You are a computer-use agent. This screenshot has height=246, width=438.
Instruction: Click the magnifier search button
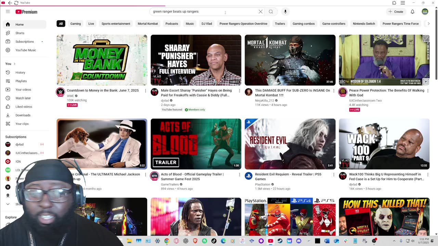tap(271, 12)
